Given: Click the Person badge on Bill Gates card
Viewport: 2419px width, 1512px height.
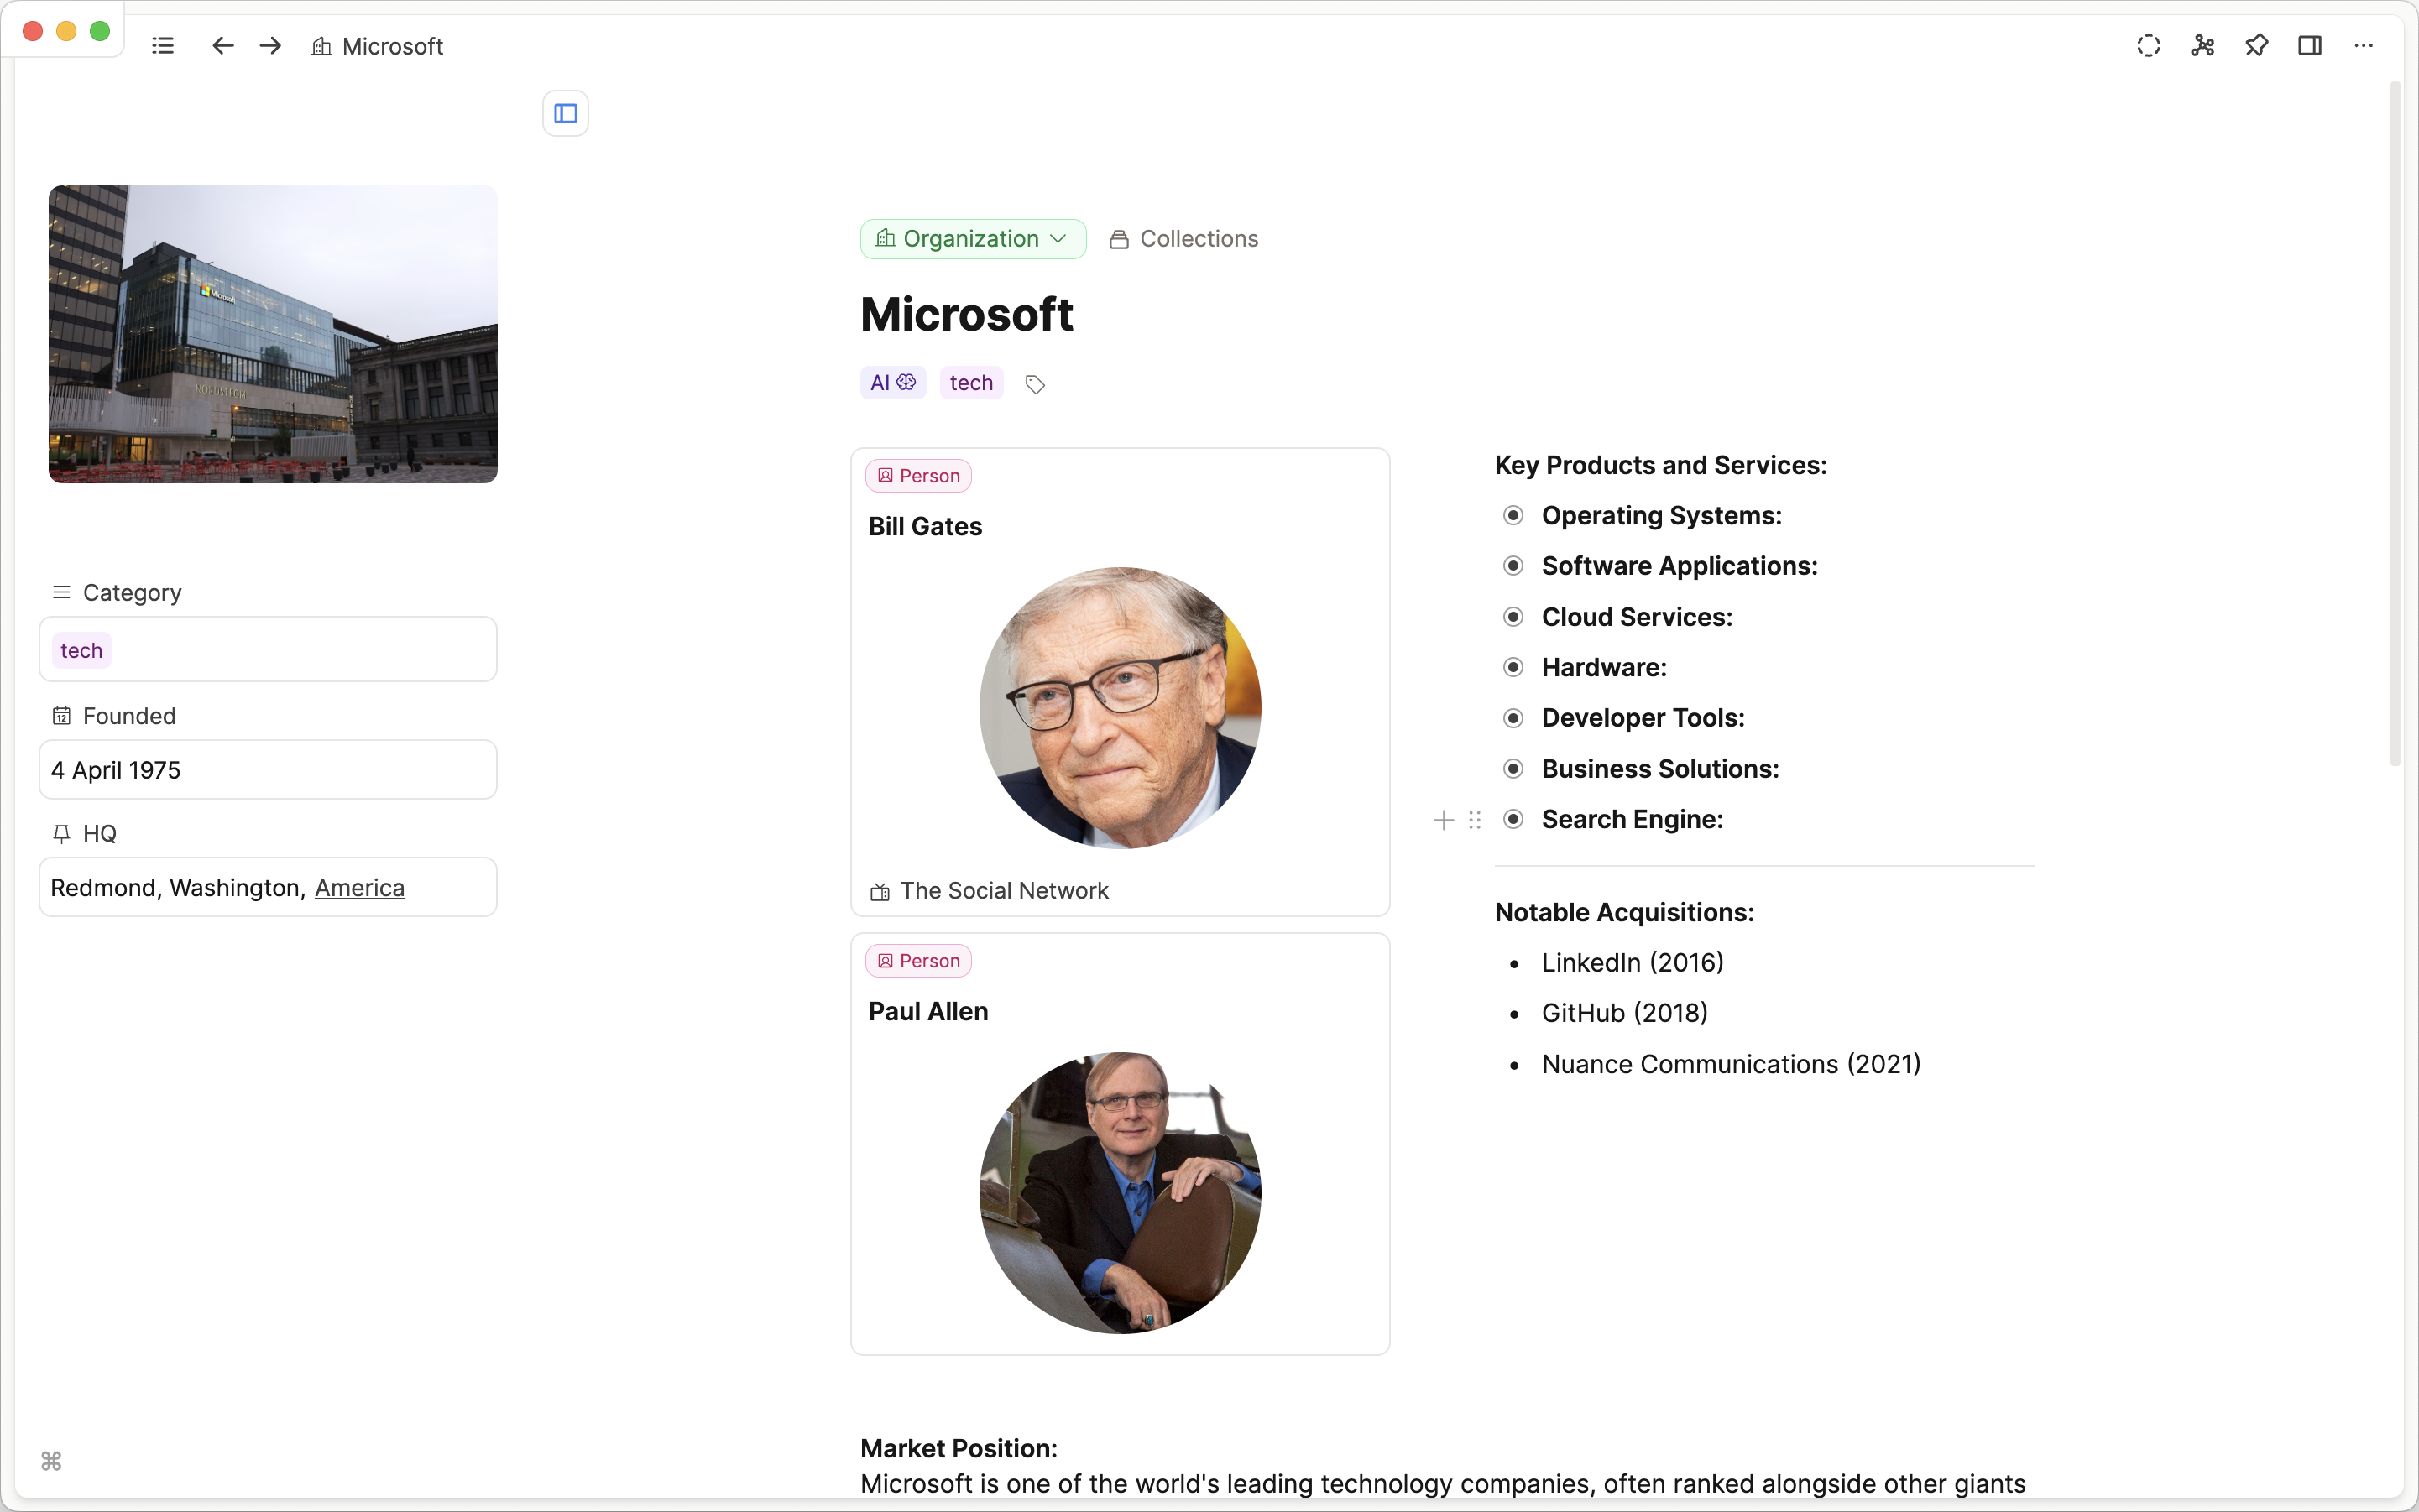Looking at the screenshot, I should 918,476.
